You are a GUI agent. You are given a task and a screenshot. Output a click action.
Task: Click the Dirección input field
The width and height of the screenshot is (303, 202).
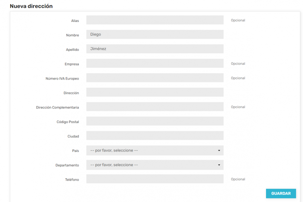pyautogui.click(x=155, y=92)
